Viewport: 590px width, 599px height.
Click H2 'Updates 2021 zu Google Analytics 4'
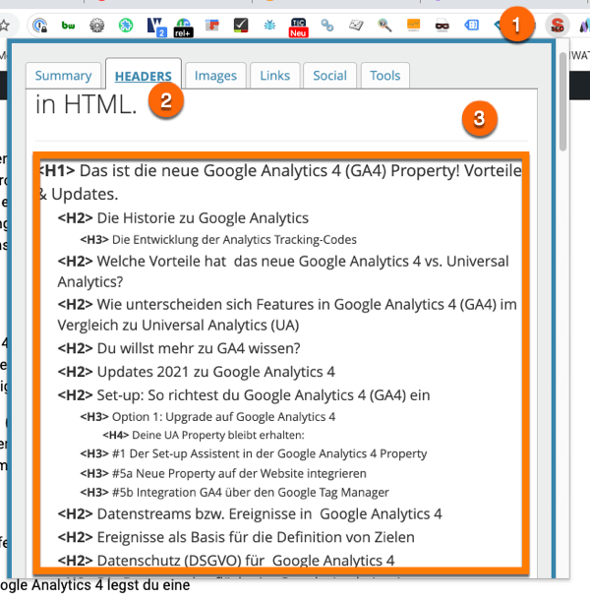(196, 372)
